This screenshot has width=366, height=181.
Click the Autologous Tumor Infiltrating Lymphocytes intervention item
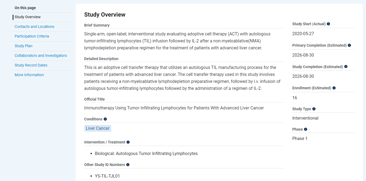click(146, 154)
